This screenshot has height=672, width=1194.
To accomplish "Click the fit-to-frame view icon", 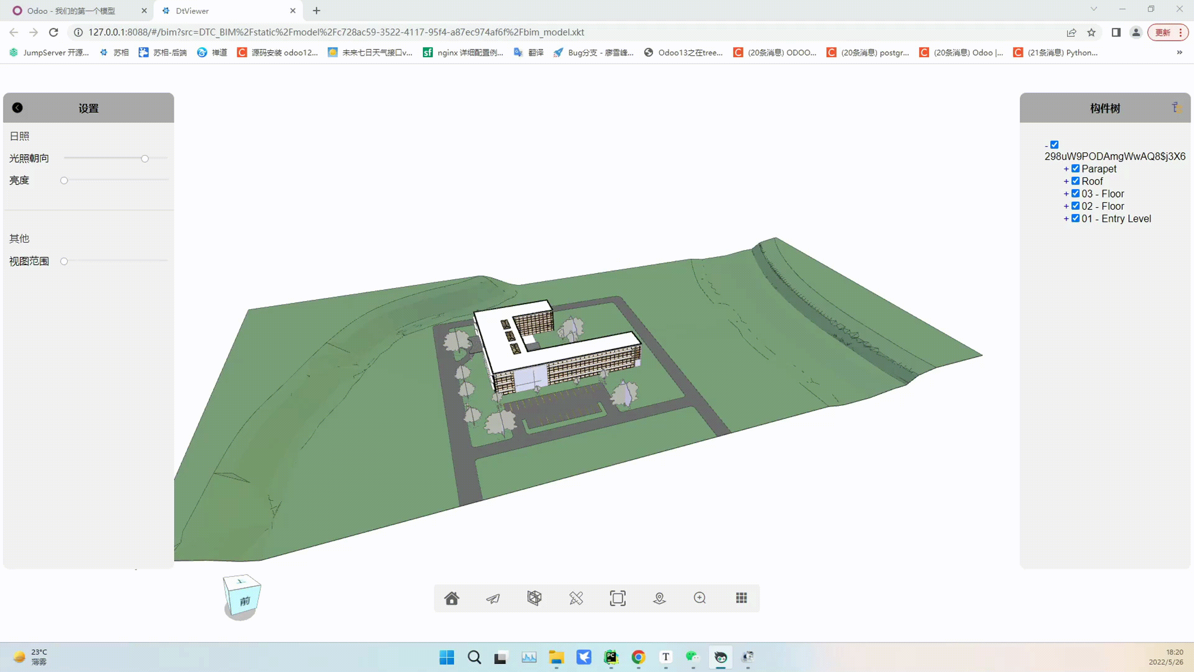I will (618, 598).
